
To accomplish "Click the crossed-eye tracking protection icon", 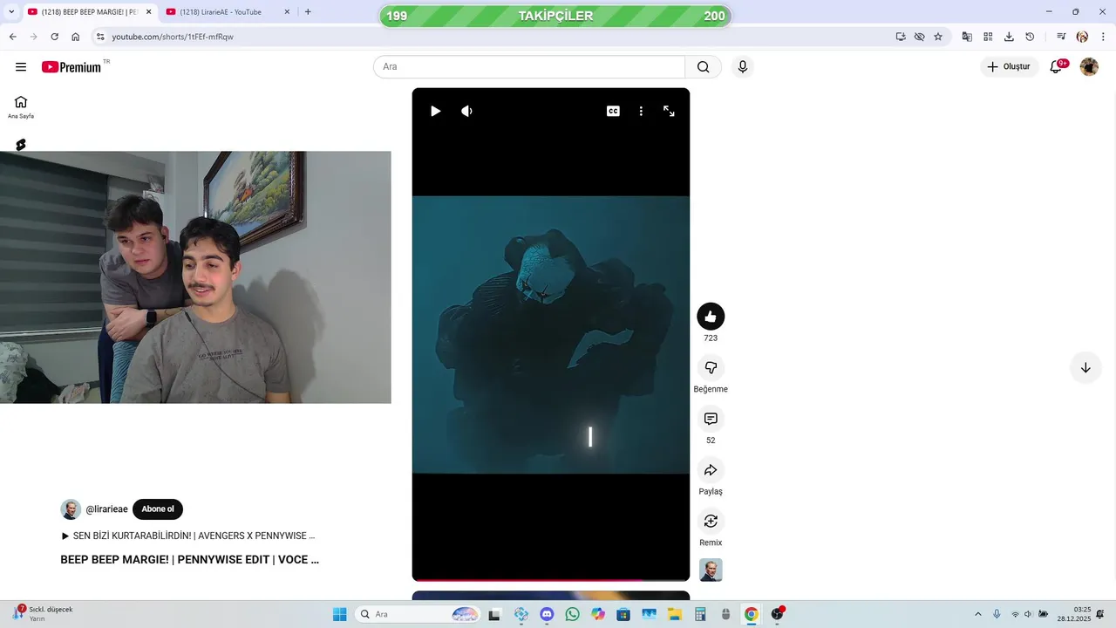I will 919,37.
